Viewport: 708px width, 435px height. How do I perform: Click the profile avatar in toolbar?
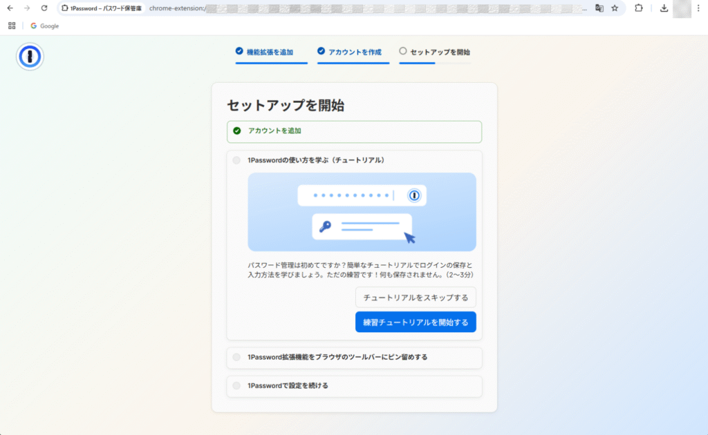(682, 8)
